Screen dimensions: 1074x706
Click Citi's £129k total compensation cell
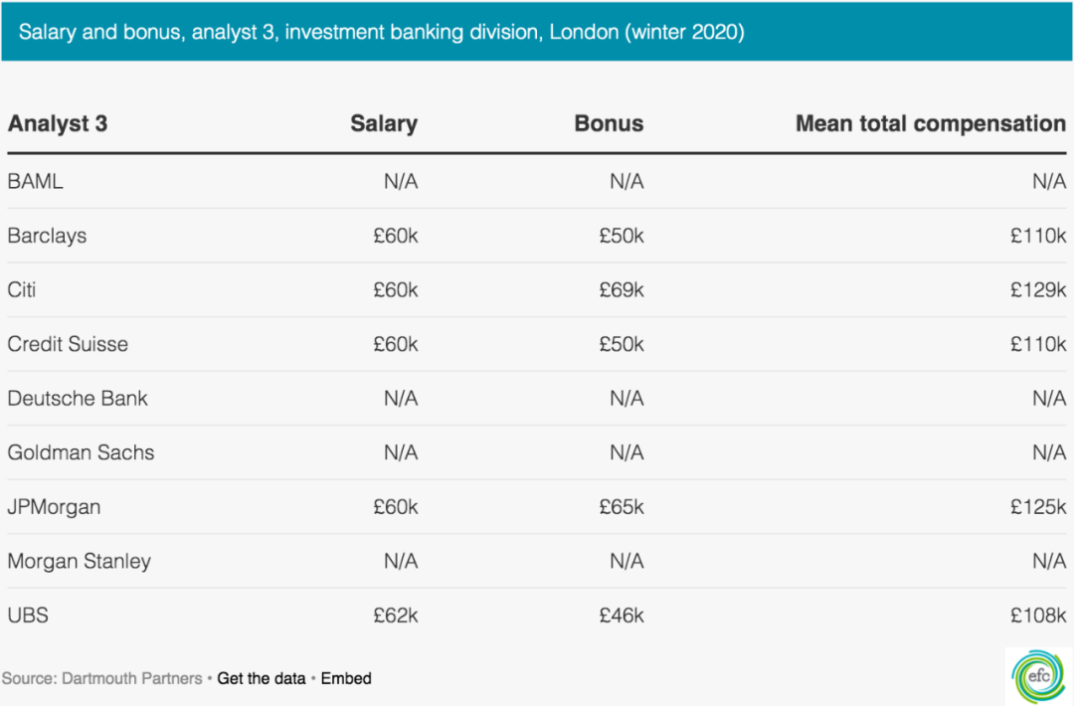[1038, 290]
